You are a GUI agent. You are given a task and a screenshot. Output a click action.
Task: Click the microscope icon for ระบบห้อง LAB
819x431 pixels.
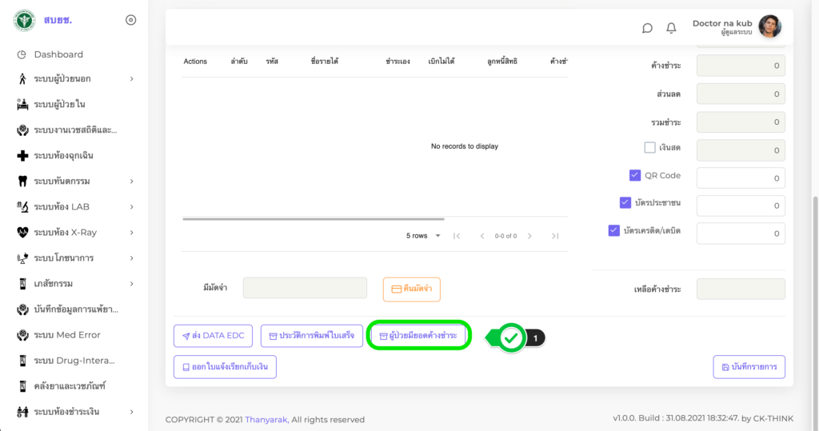(x=22, y=207)
